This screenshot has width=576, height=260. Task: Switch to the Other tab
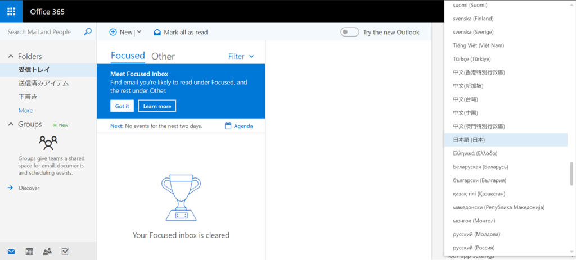point(163,57)
